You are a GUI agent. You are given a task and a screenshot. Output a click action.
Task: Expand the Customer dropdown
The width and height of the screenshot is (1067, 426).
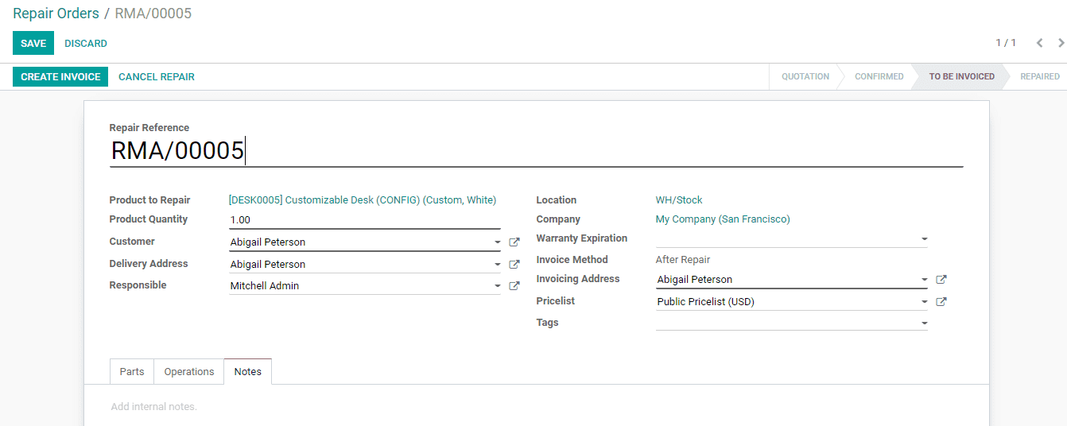[497, 242]
